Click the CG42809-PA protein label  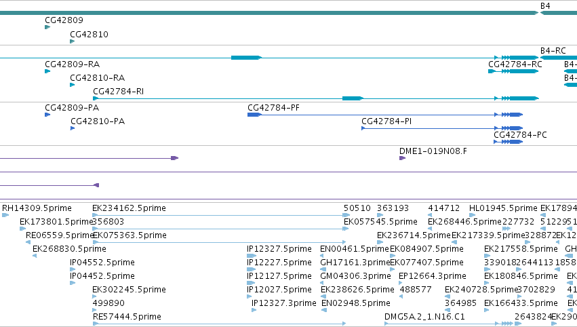[72, 108]
